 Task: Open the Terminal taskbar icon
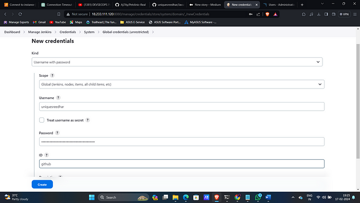point(227,197)
